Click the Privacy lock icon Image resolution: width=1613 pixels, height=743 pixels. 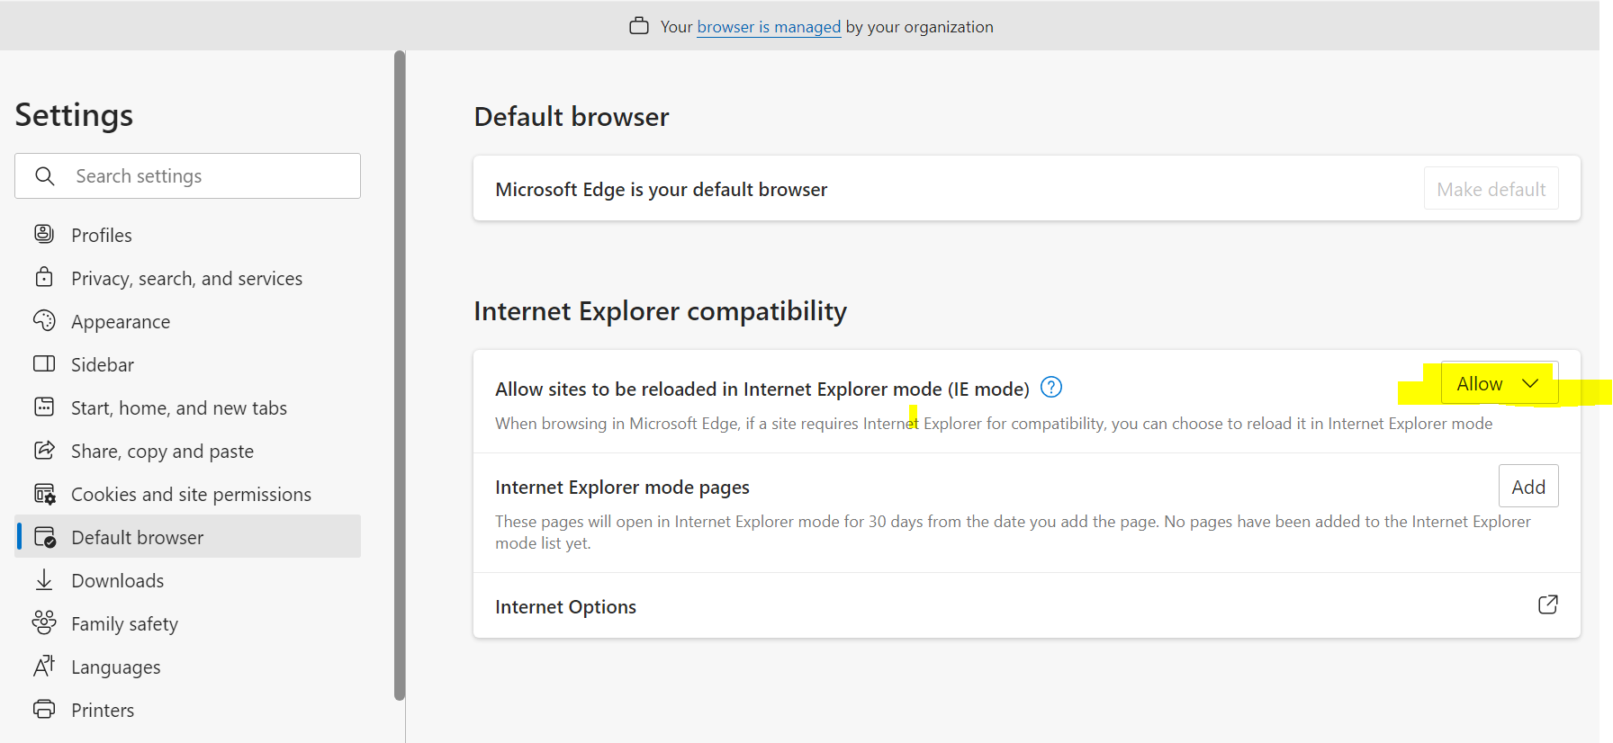44,277
